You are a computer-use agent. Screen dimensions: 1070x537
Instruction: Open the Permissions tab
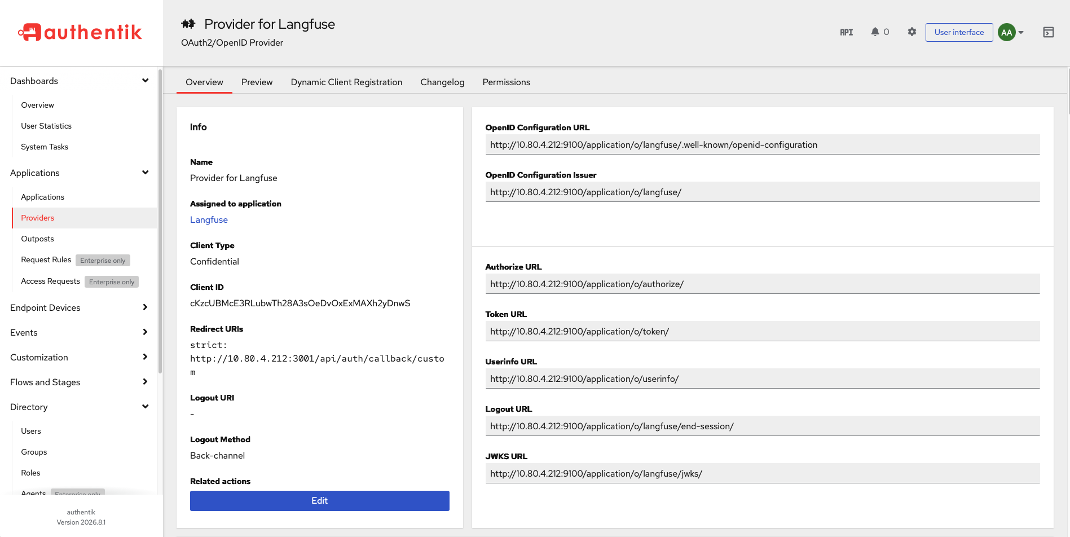click(506, 82)
